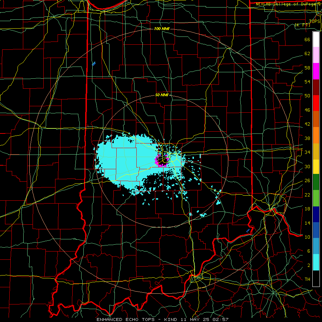Click the '26' legend value
Viewport: 322px width, 322px height.
[307, 181]
